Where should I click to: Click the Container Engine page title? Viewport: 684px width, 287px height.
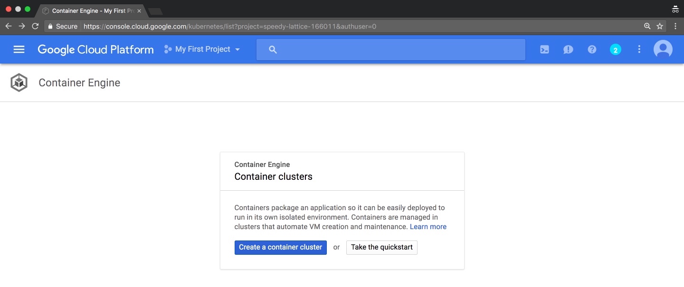click(x=79, y=83)
